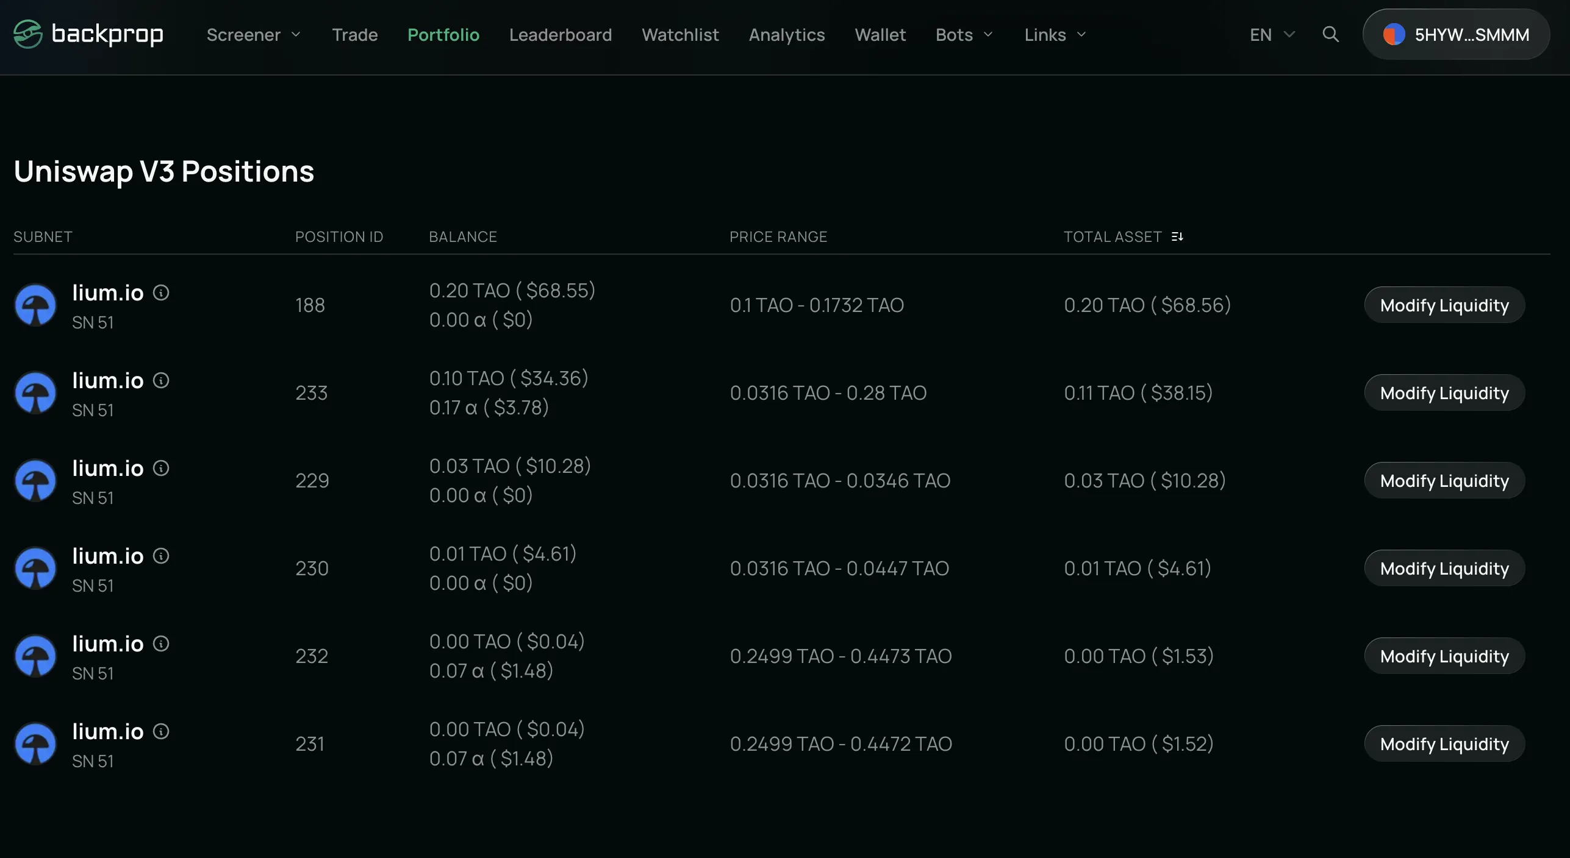Open the 5HYW...SMMM wallet account button
This screenshot has height=858, width=1570.
coord(1456,35)
